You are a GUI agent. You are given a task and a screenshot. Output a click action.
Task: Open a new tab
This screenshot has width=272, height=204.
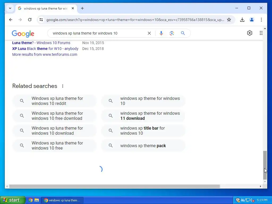[82, 8]
